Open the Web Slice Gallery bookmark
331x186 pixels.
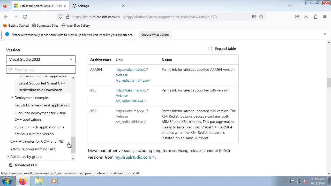pyautogui.click(x=76, y=26)
